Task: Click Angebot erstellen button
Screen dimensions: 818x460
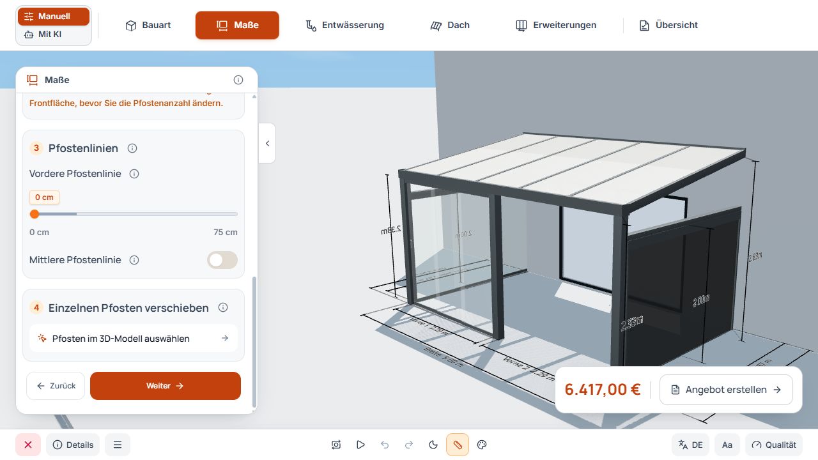Action: [726, 390]
